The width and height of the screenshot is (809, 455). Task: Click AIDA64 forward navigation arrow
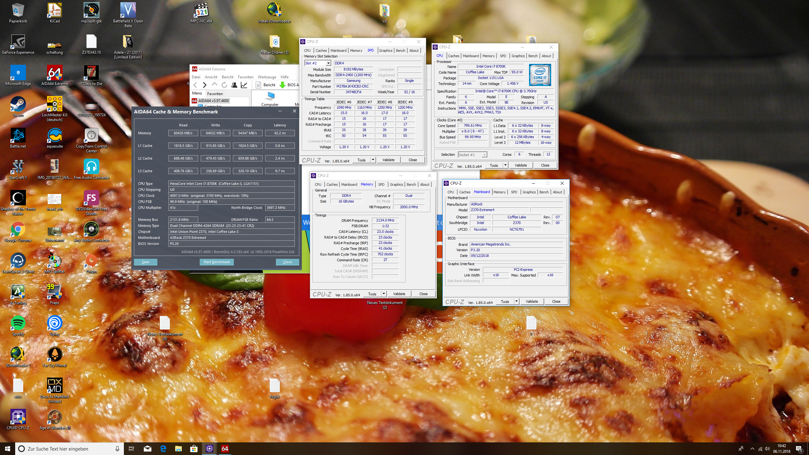tap(205, 85)
